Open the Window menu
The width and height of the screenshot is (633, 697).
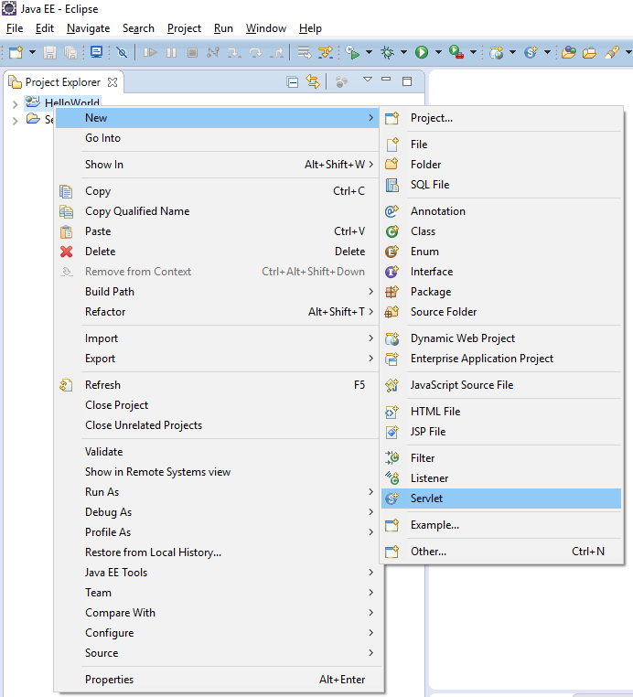pos(266,28)
